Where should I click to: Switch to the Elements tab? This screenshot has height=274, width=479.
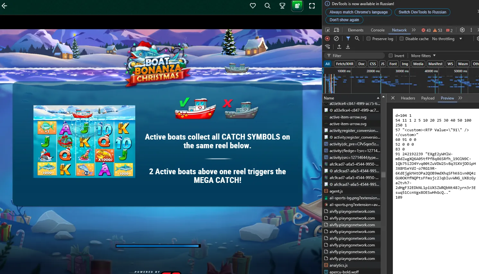[x=356, y=30]
